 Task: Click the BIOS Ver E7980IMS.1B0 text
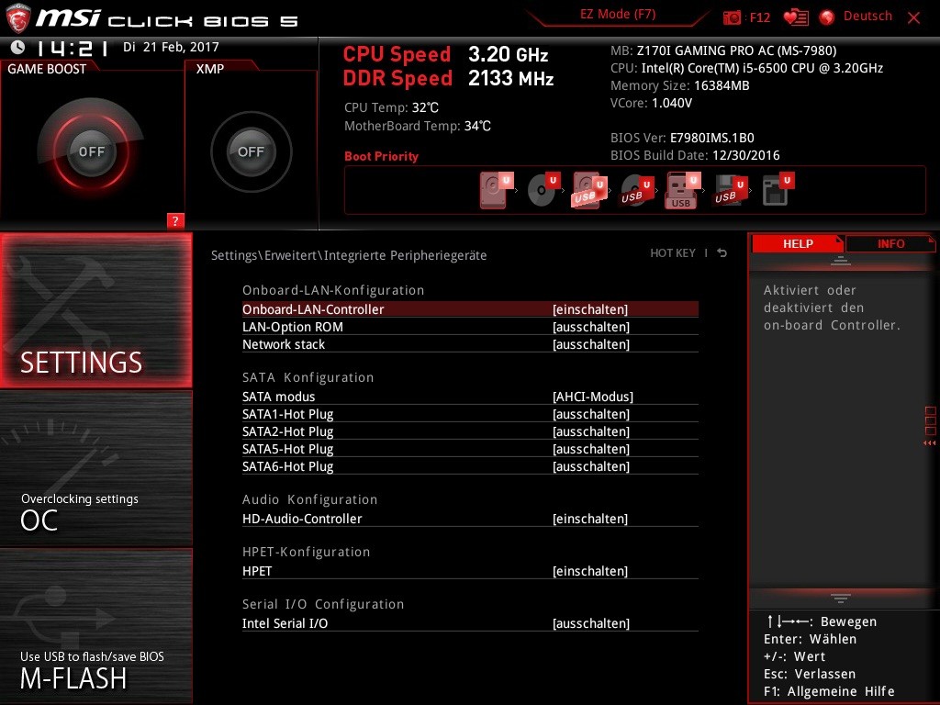pos(682,138)
